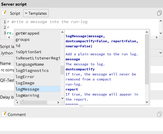Click the copy icon beside Script header
The image size is (163, 134).
click(x=159, y=13)
